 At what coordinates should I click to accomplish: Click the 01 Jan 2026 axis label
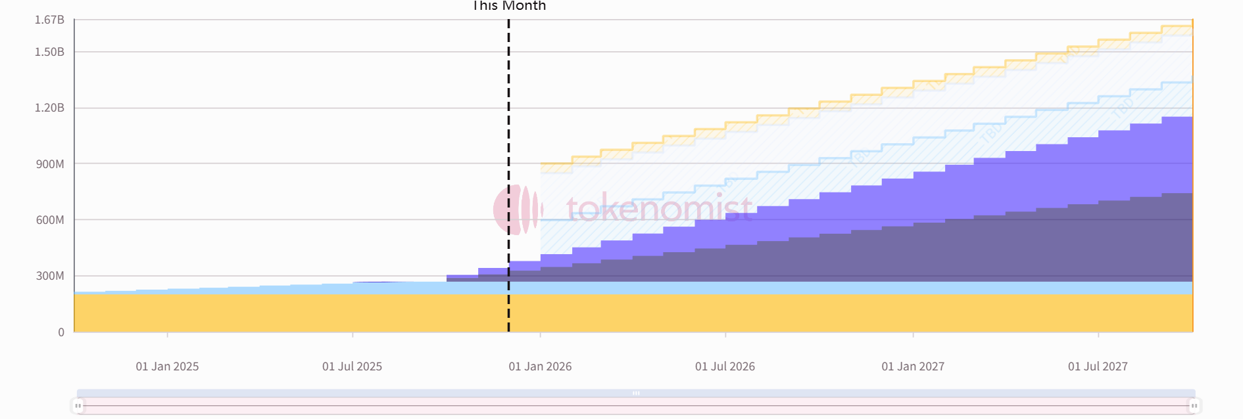[540, 366]
